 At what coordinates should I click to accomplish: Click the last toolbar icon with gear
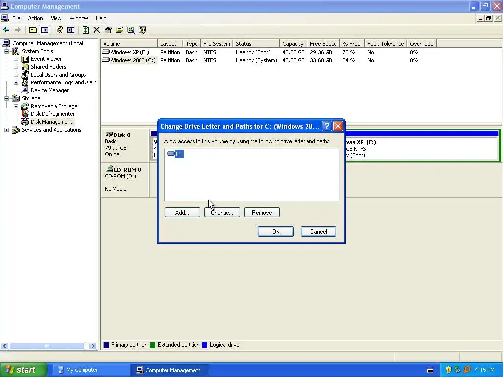pos(142,30)
